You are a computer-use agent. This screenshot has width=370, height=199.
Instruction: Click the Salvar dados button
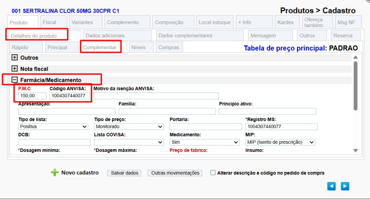click(x=124, y=173)
